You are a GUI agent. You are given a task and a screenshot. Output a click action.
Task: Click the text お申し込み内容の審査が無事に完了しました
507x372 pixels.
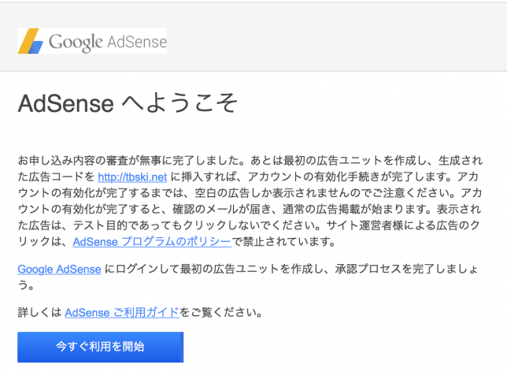(x=128, y=161)
